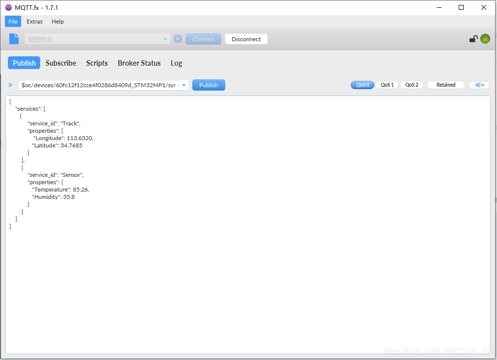Select QoS 2 level
497x360 pixels.
click(412, 85)
